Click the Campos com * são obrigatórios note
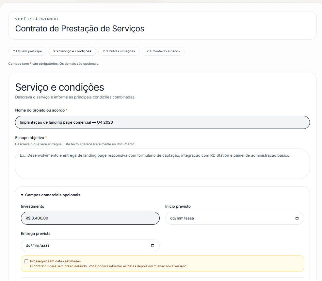 coord(54,64)
